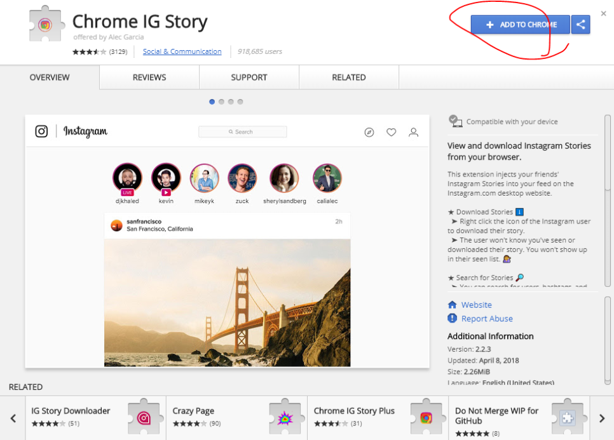
Task: Click the Version 2.2.3 text
Action: (x=469, y=349)
